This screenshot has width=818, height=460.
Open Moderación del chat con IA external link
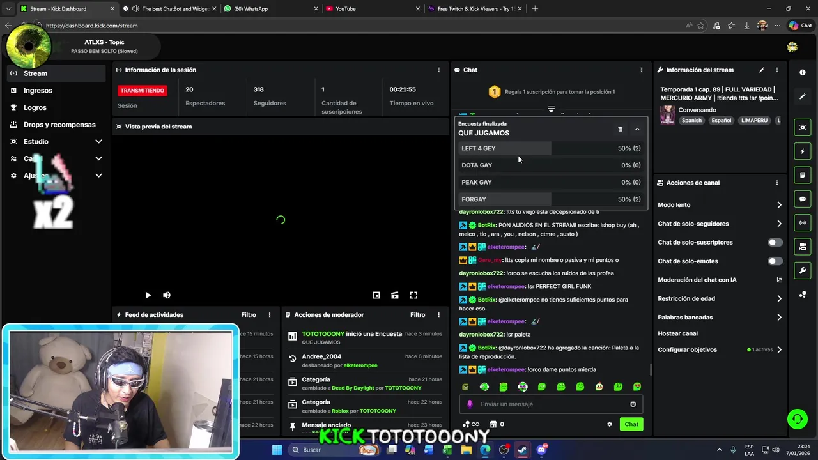pyautogui.click(x=779, y=280)
